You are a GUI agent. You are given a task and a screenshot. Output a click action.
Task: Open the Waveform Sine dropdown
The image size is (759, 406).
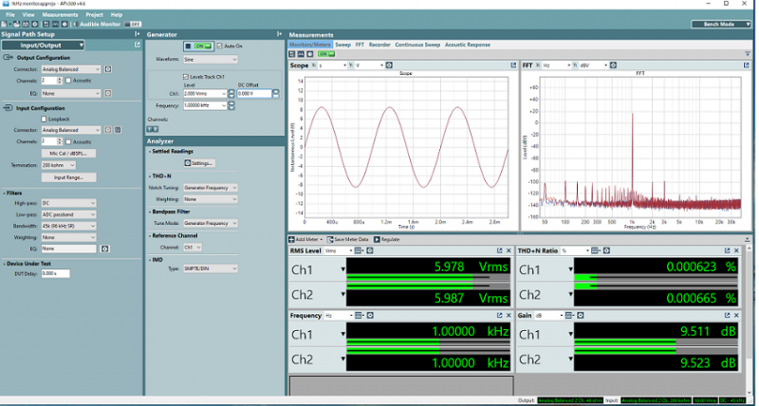pos(210,59)
